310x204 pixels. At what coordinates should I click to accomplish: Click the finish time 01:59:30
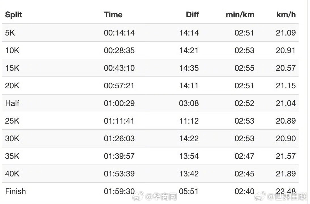click(119, 191)
